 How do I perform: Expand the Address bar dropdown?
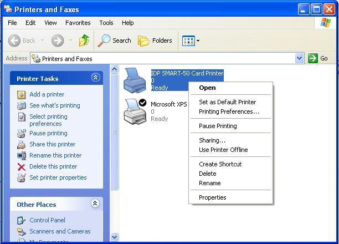pos(299,58)
